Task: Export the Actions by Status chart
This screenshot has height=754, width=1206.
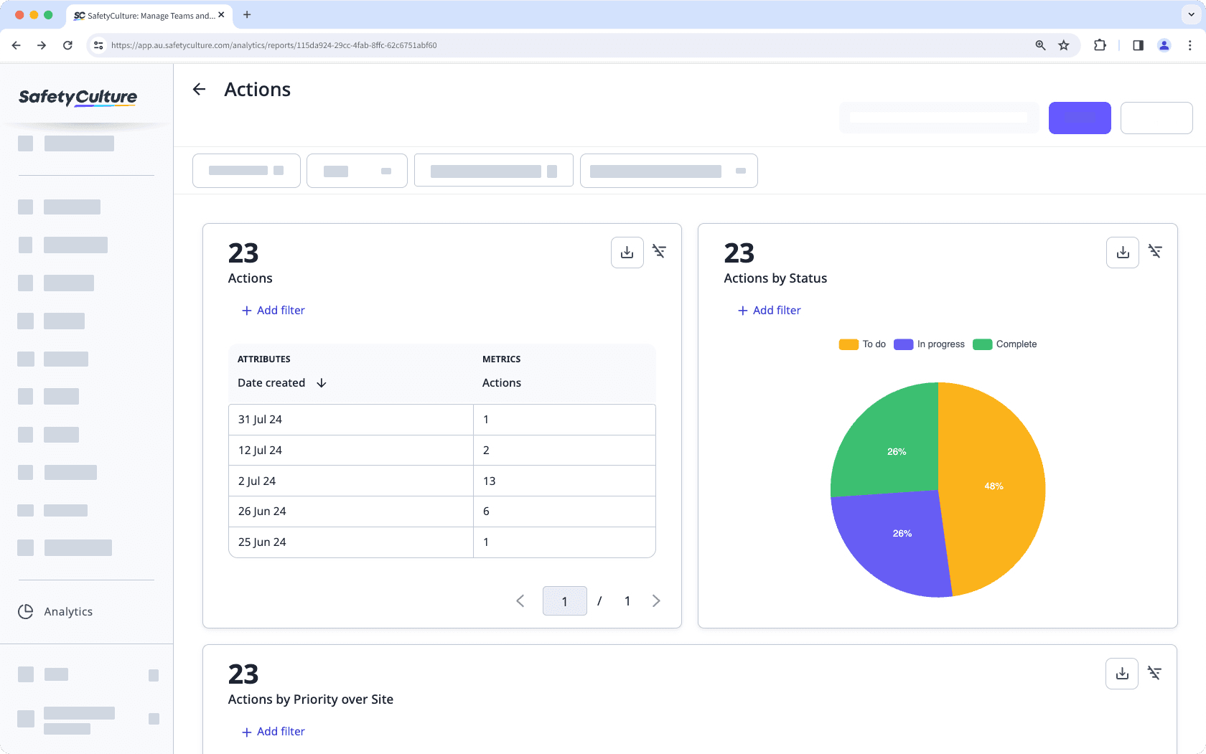Action: pos(1122,252)
